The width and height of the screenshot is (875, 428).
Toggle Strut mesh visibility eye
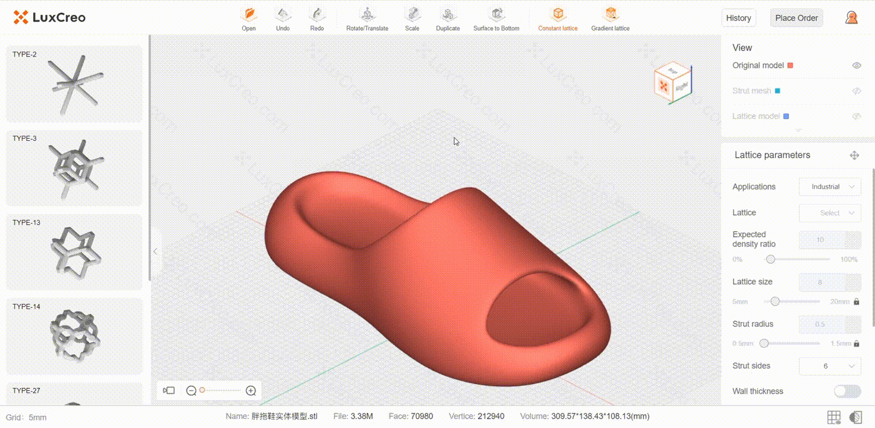coord(857,91)
